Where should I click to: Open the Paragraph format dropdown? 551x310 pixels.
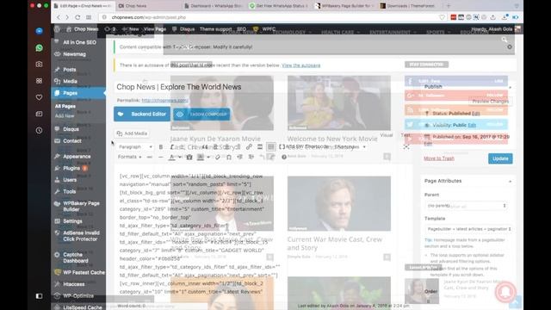coord(135,147)
